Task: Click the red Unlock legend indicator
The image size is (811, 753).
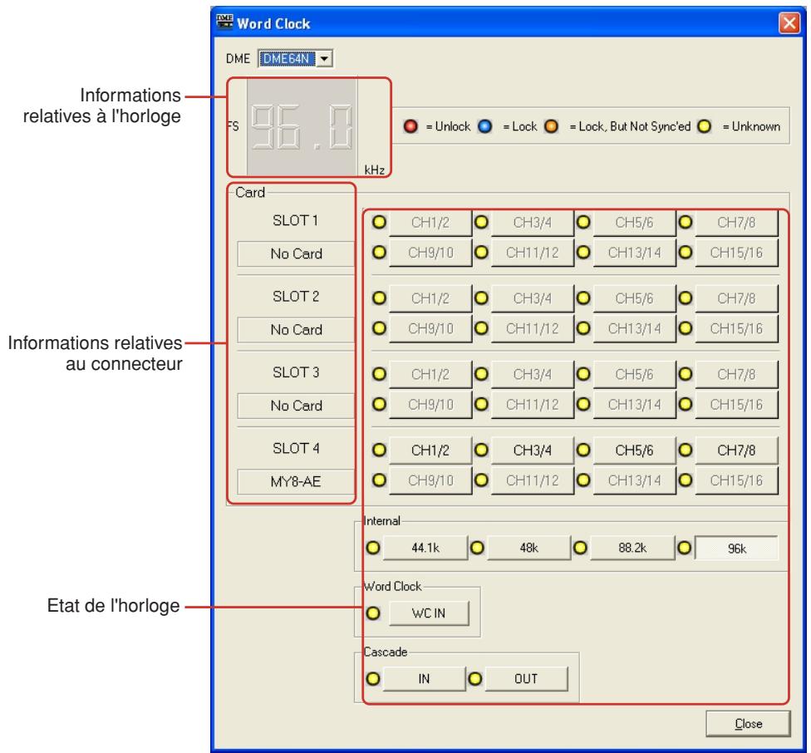Action: point(410,126)
